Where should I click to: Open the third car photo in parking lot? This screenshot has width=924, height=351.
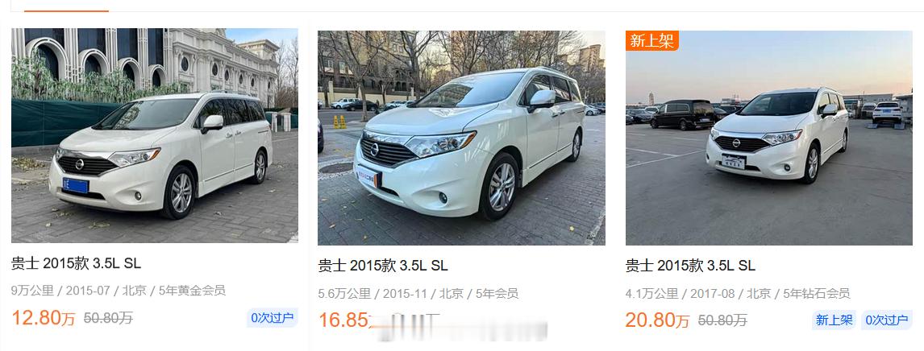pyautogui.click(x=769, y=138)
